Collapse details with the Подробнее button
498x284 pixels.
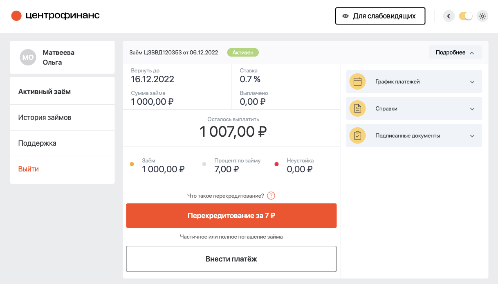(x=455, y=52)
